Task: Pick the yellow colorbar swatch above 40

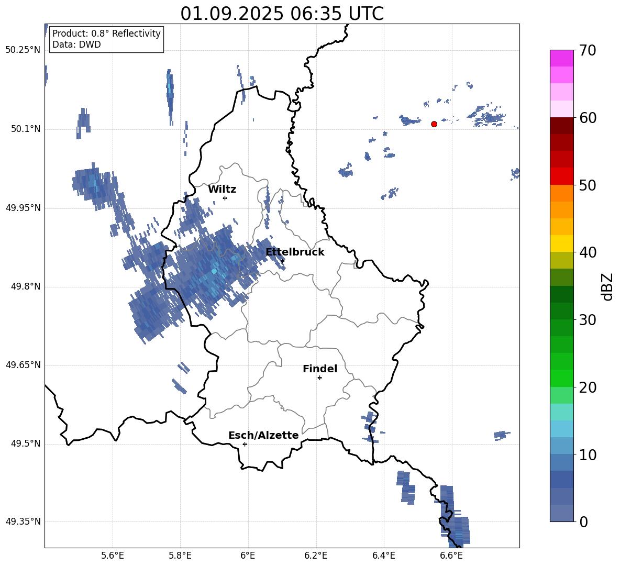Action: tap(561, 243)
